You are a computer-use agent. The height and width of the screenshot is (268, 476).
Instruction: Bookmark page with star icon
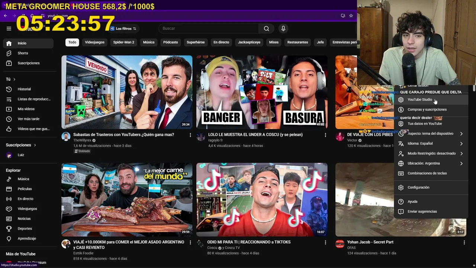point(351,16)
